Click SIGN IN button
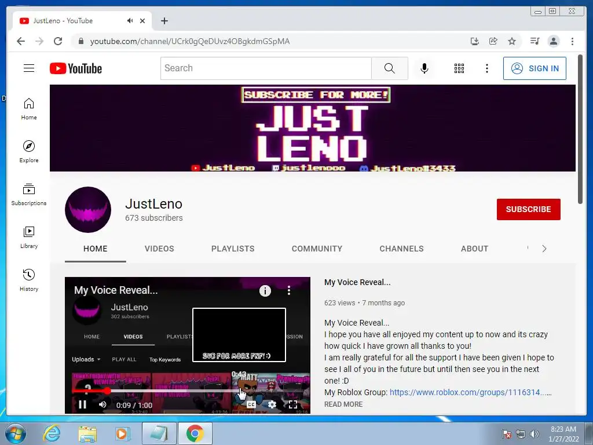The width and height of the screenshot is (593, 445). click(x=535, y=68)
